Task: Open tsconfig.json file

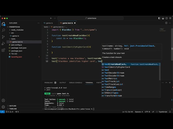Action: (16, 57)
